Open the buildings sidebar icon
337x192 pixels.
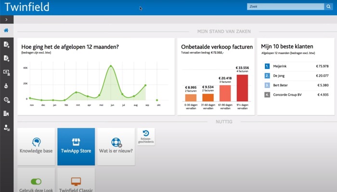tap(6, 113)
